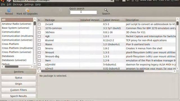The image size is (180, 101).
Task: Click the 'No package is selected.' text
Action: point(53,76)
